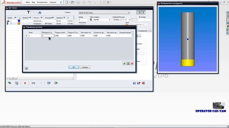This screenshot has height=128, width=229.
Task: Click the yellow cutting tip in tool preview
Action: [187, 63]
